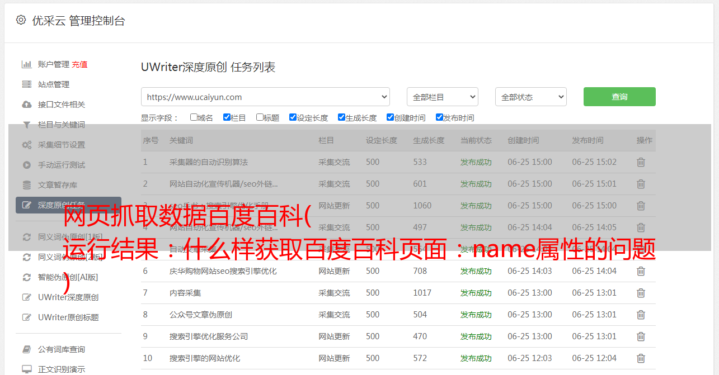The image size is (719, 375).
Task: Click the play icon for 手动运行测试
Action: 26,165
